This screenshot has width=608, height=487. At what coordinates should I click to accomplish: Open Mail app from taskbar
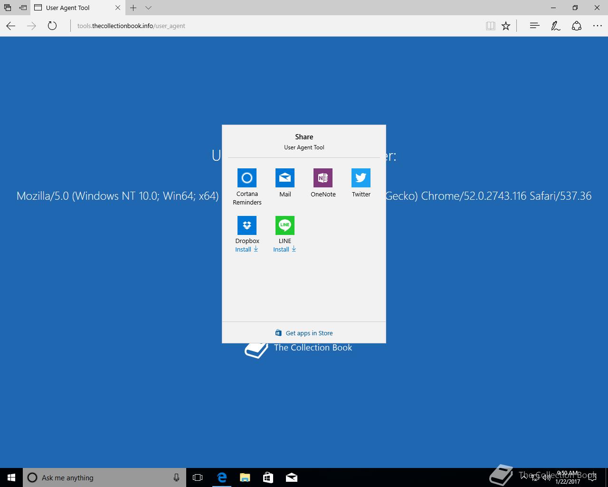[x=291, y=477]
